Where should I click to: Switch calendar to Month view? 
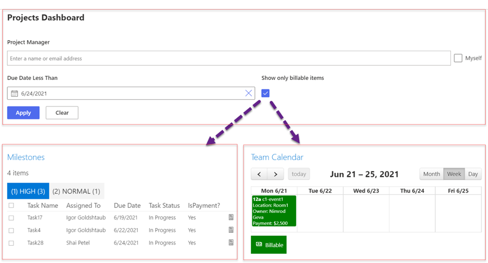(431, 174)
